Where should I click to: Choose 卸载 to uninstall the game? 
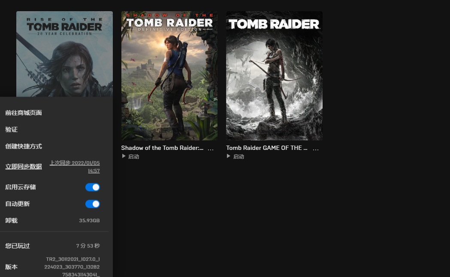pos(12,220)
